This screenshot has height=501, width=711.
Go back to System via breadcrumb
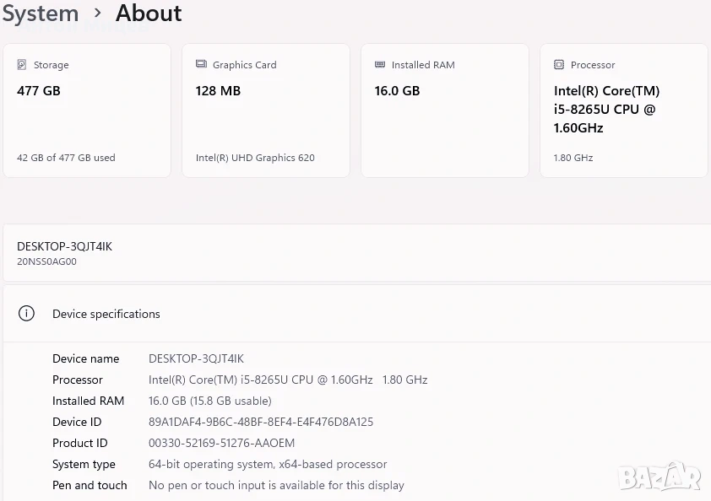[40, 13]
